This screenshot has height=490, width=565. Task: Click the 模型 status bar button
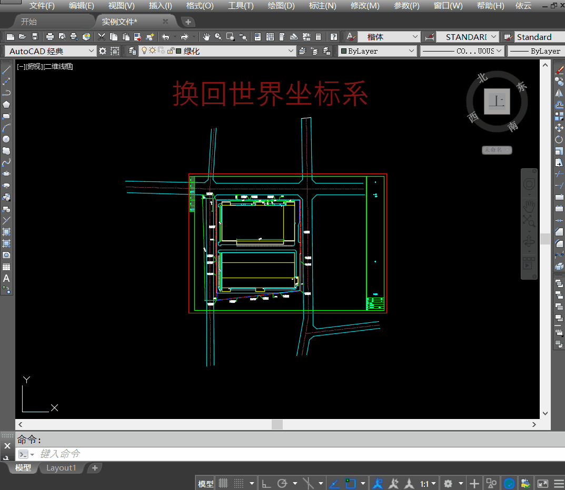[x=205, y=484]
